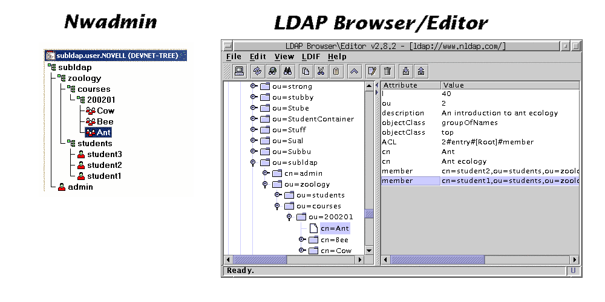Image resolution: width=605 pixels, height=302 pixels.
Task: Click the Value column header
Action: pyautogui.click(x=509, y=86)
